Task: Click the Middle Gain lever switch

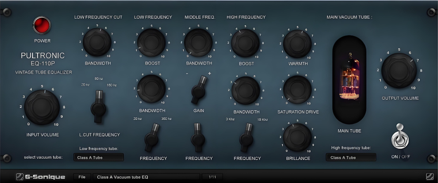Action: click(199, 90)
